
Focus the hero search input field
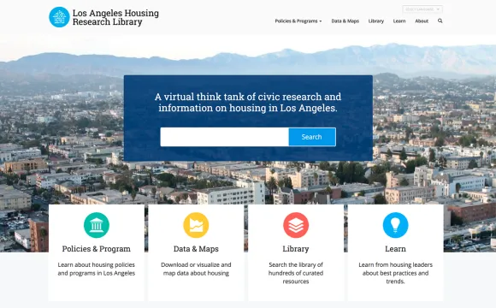click(225, 137)
